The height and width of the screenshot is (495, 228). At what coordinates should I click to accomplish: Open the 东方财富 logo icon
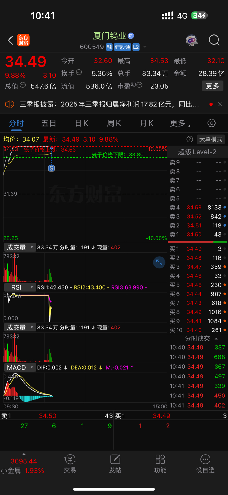(23, 40)
